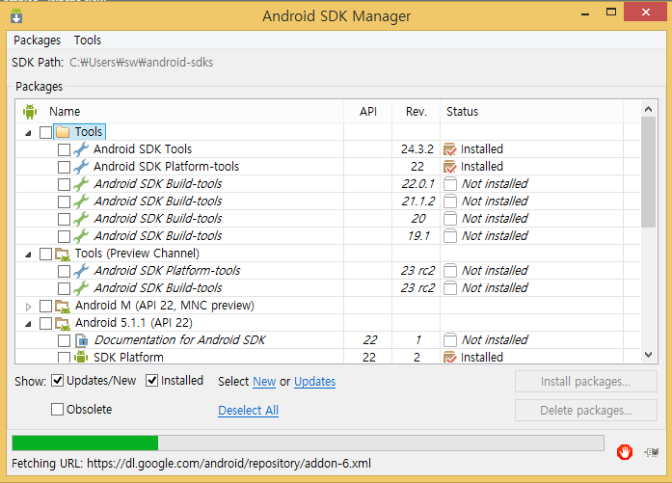Click Not installed status icon for Documentation
This screenshot has height=483, width=672.
pyautogui.click(x=450, y=340)
